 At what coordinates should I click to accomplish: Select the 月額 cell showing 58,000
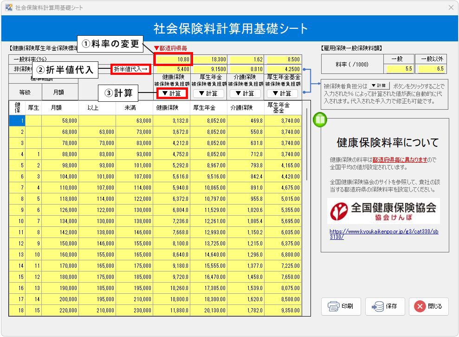tap(60, 121)
